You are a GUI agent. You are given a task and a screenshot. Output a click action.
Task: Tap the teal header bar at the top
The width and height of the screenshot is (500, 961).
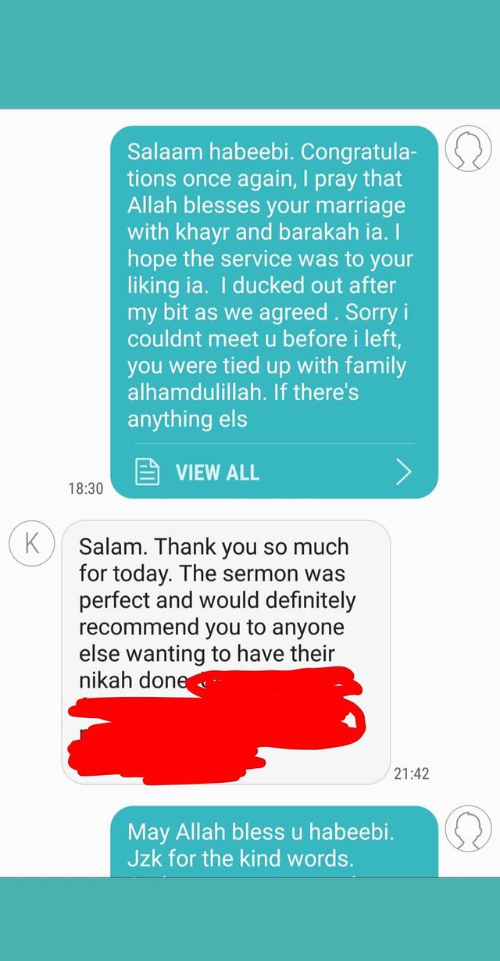(x=250, y=55)
